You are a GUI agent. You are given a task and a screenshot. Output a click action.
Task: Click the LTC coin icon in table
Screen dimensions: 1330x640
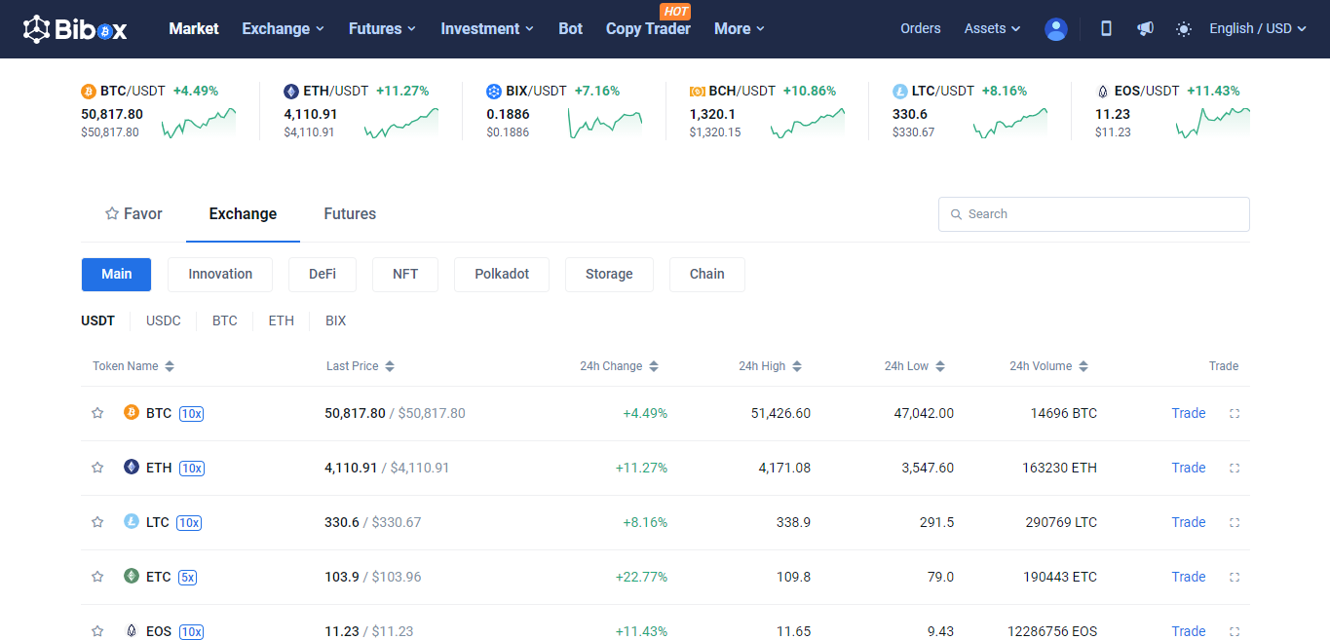(x=132, y=521)
